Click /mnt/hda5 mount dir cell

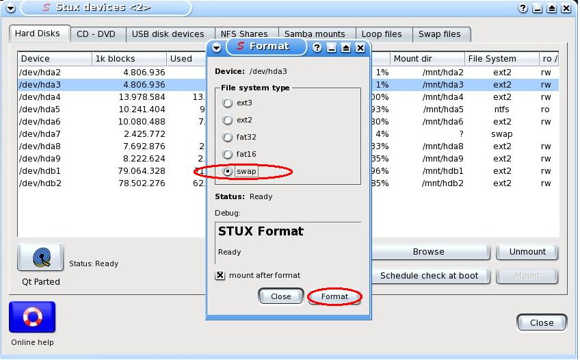(x=443, y=110)
